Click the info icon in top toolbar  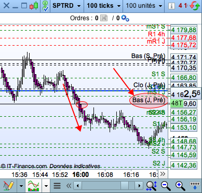click(x=171, y=6)
